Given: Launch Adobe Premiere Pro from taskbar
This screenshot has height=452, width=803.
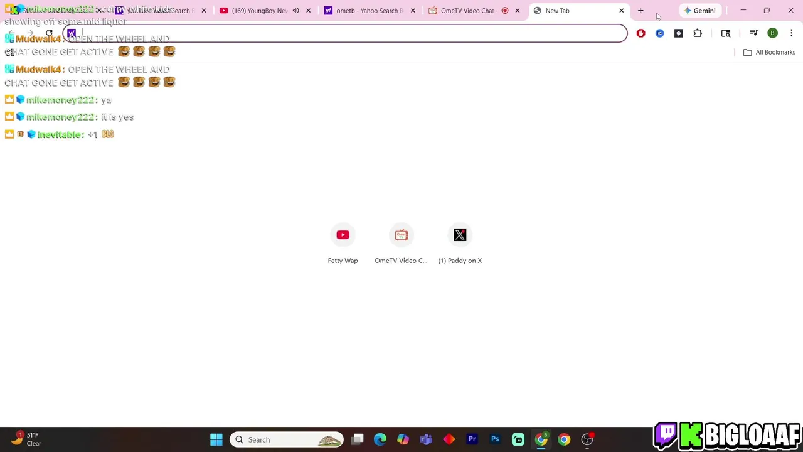Looking at the screenshot, I should pos(472,439).
